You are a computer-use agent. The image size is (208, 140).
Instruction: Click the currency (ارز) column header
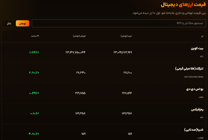202,36
